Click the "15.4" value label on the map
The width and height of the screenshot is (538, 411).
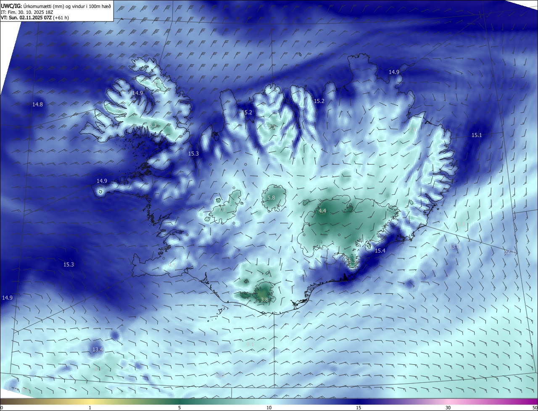pyautogui.click(x=380, y=250)
